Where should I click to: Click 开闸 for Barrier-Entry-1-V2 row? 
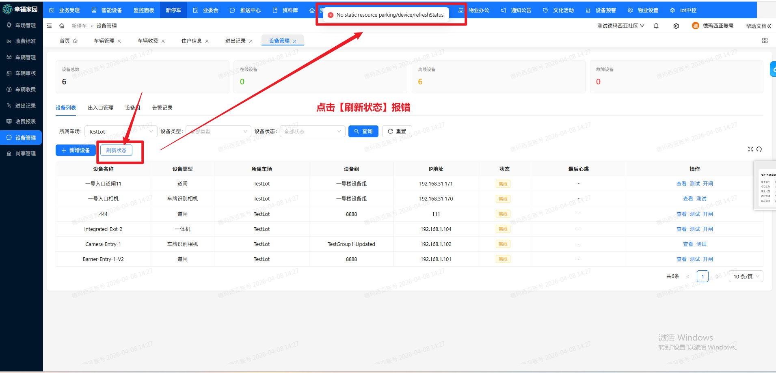(708, 259)
